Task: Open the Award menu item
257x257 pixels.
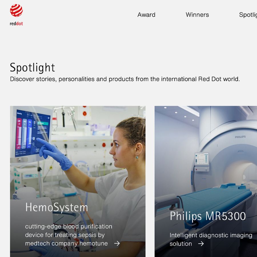Action: coord(146,15)
